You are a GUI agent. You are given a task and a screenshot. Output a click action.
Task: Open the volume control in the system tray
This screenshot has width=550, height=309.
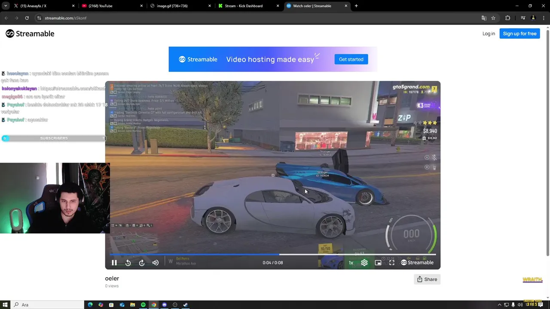520,305
